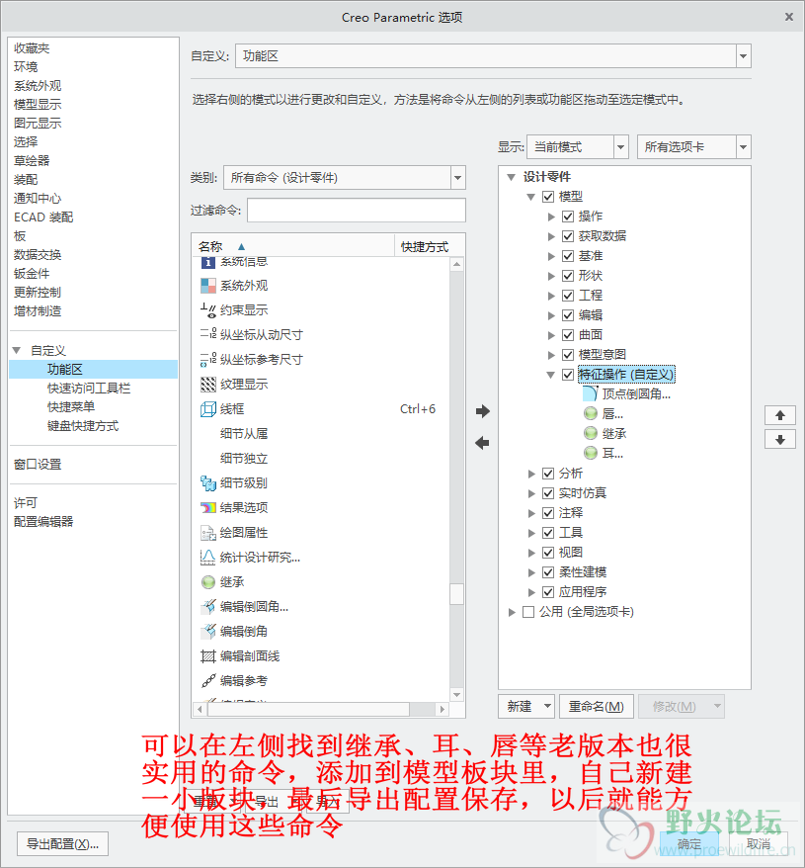Toggle the 柔性建模 tab checkbox
The width and height of the screenshot is (805, 868).
click(x=548, y=572)
